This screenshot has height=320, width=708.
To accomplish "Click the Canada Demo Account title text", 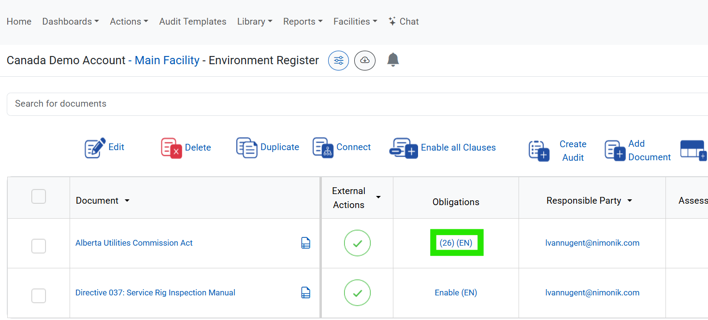I will [x=66, y=60].
